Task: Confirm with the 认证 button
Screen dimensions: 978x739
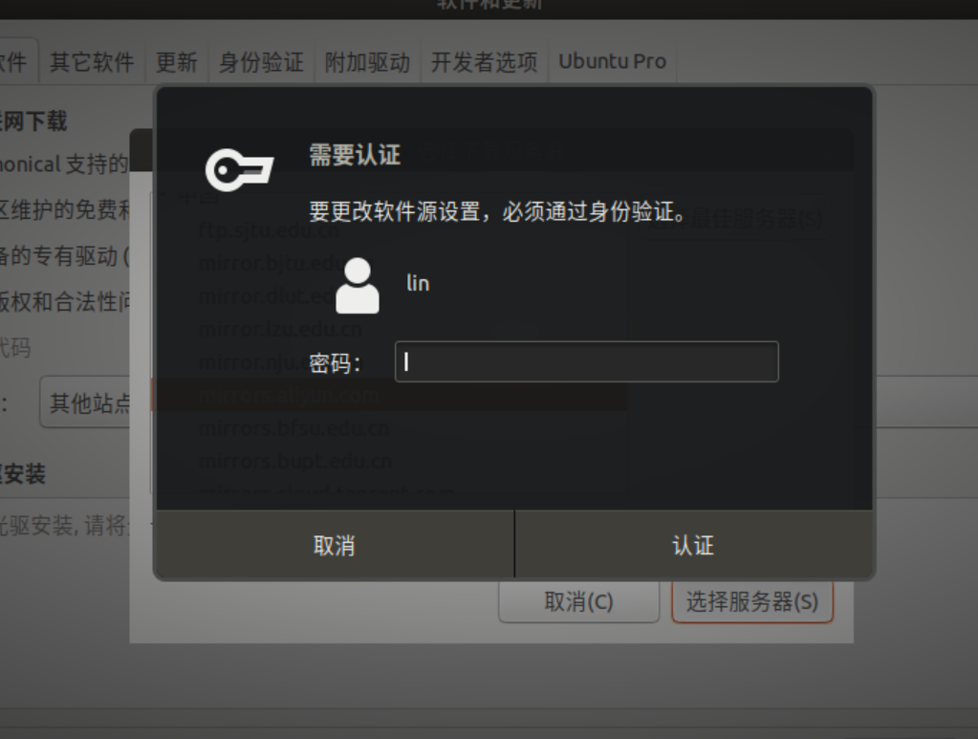Action: click(693, 544)
